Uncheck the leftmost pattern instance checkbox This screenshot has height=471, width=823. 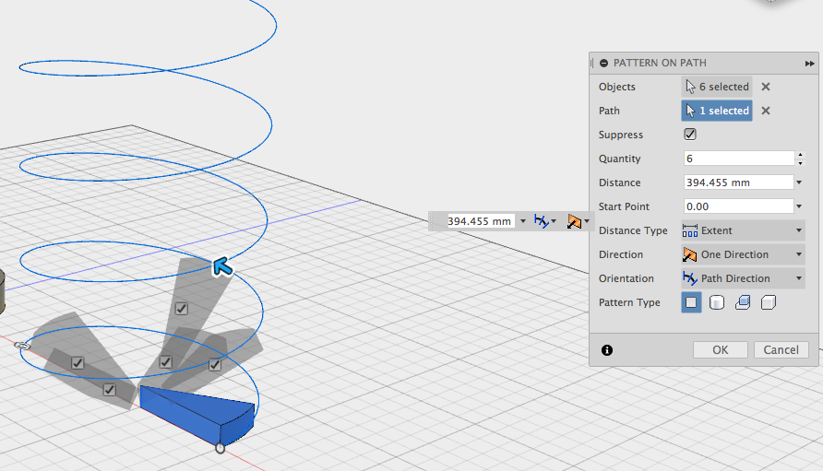[78, 362]
